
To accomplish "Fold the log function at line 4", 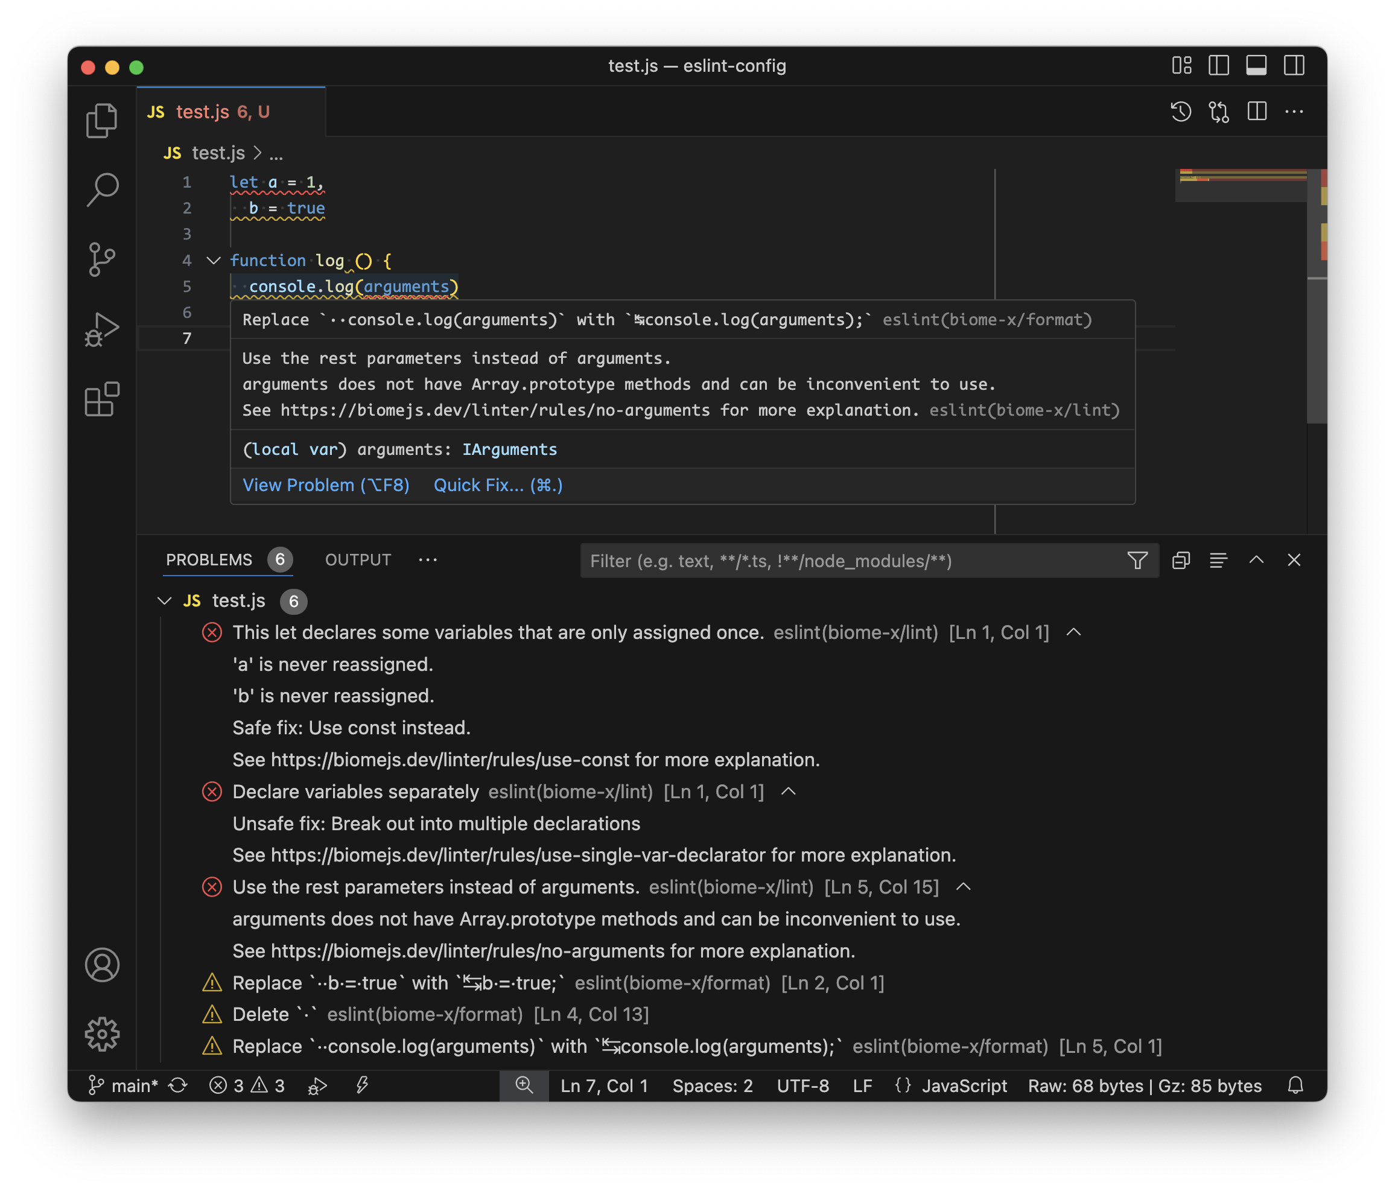I will [214, 261].
